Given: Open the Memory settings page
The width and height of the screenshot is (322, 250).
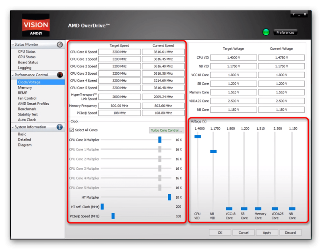Looking at the screenshot, I should 25,87.
